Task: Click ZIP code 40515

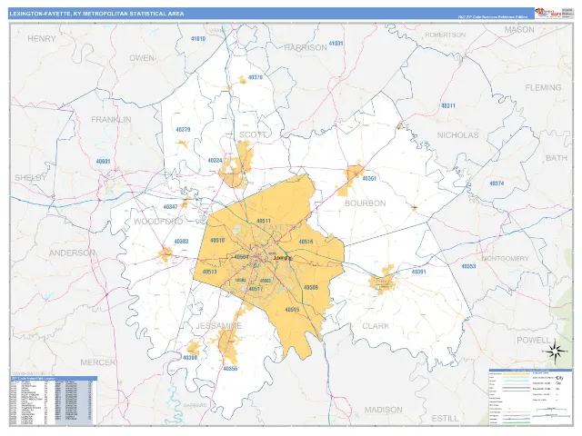Action: coord(292,309)
